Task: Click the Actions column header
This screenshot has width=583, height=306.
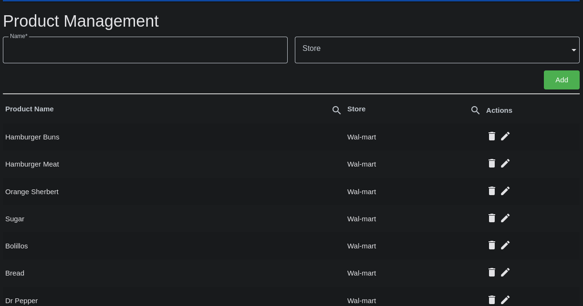Action: 499,110
